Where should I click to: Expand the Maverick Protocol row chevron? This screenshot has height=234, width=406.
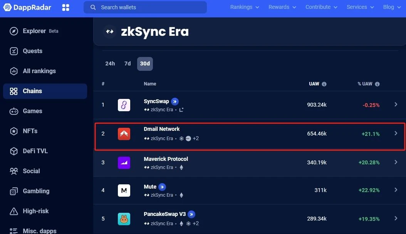click(x=396, y=162)
